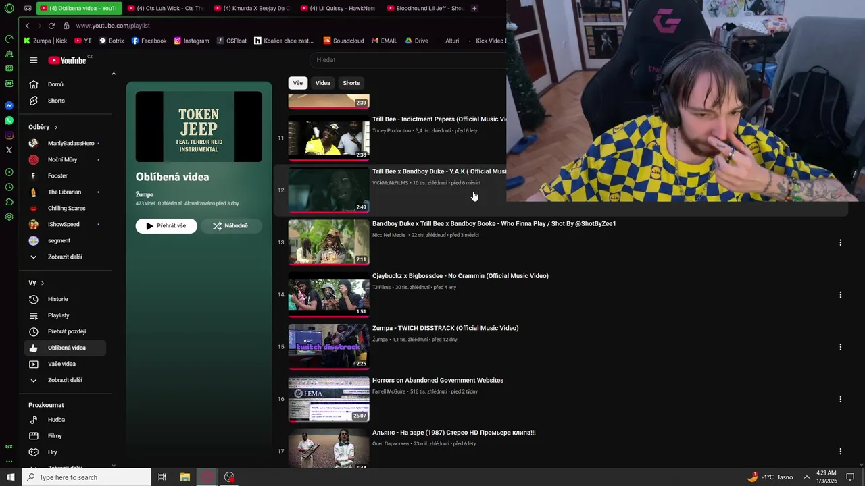Click the GX label in the sidebar

[9, 446]
